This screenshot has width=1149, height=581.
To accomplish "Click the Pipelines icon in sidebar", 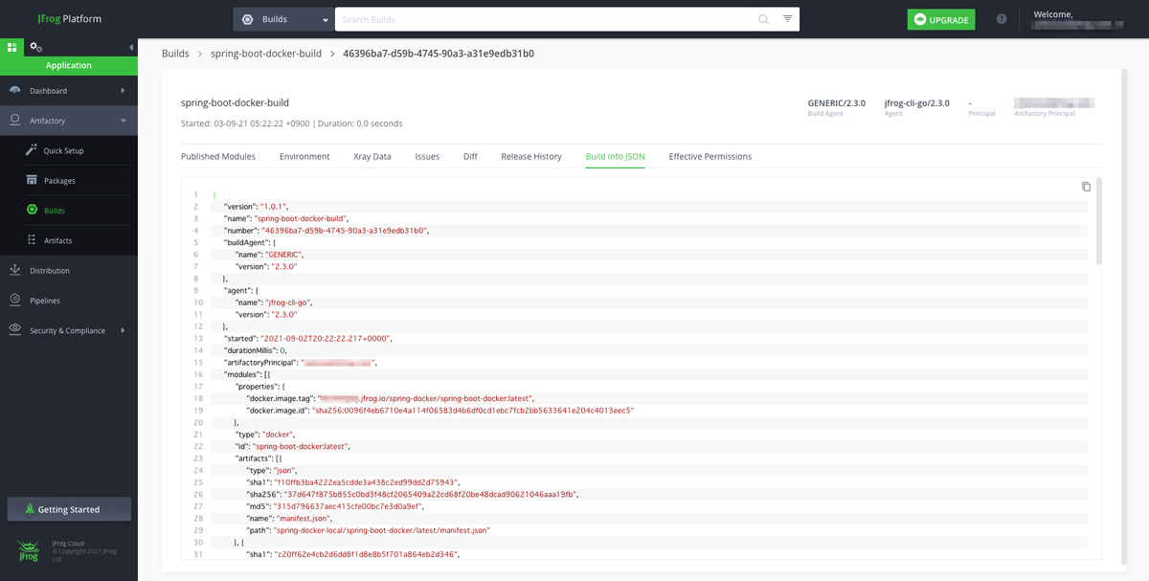I will 15,301.
